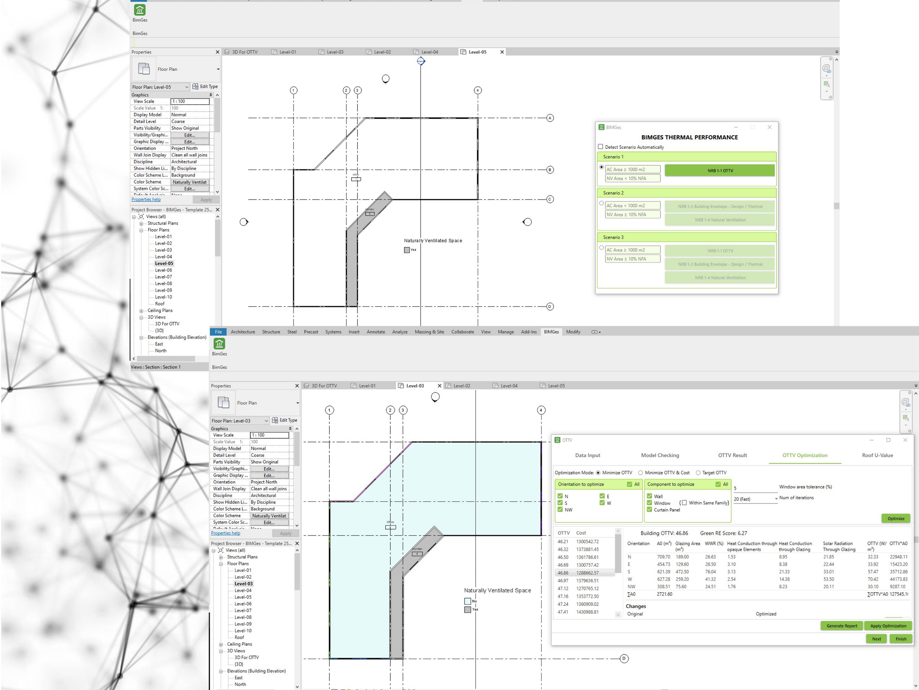The height and width of the screenshot is (690, 919).
Task: Select Minimize OTTV & Cost mode
Action: tap(640, 473)
